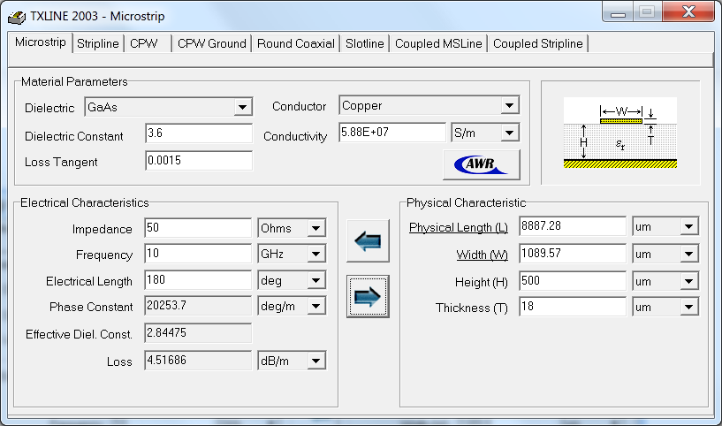Click the underlined Width (W) label
Viewport: 722px width, 426px height.
tap(482, 255)
